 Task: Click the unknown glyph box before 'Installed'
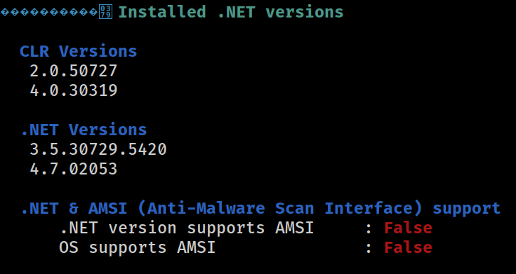(x=106, y=13)
